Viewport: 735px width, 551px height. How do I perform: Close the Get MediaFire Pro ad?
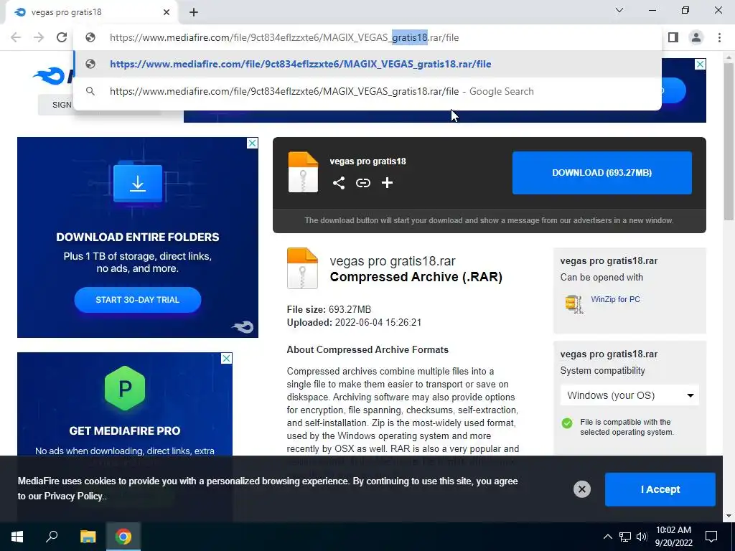coord(226,359)
